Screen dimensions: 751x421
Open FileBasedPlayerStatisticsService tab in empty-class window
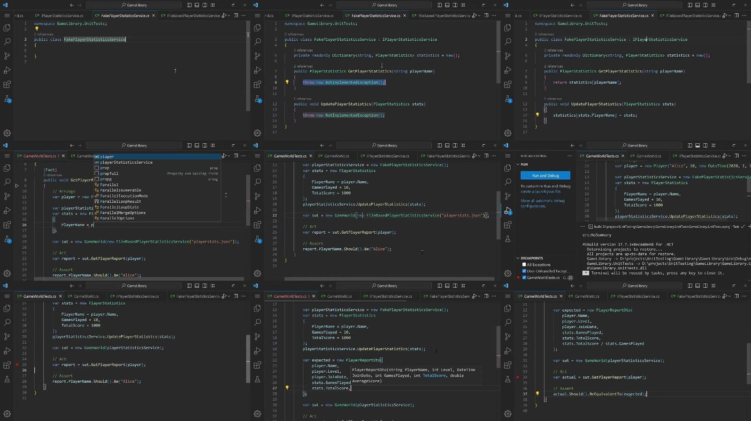[190, 15]
